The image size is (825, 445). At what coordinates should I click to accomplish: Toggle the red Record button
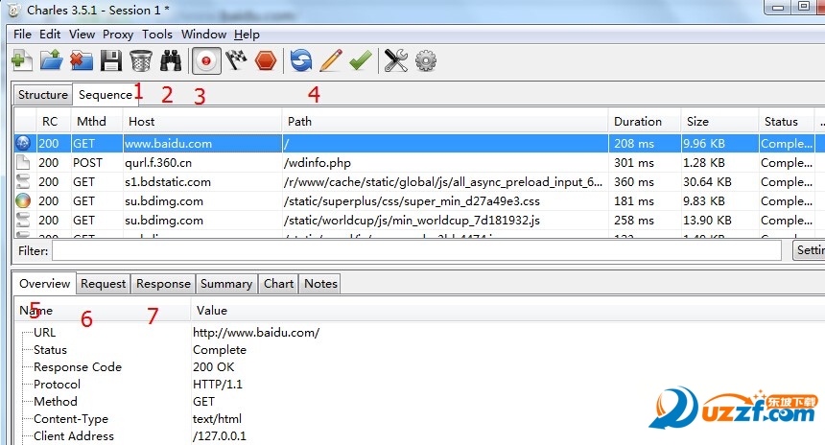[x=205, y=60]
